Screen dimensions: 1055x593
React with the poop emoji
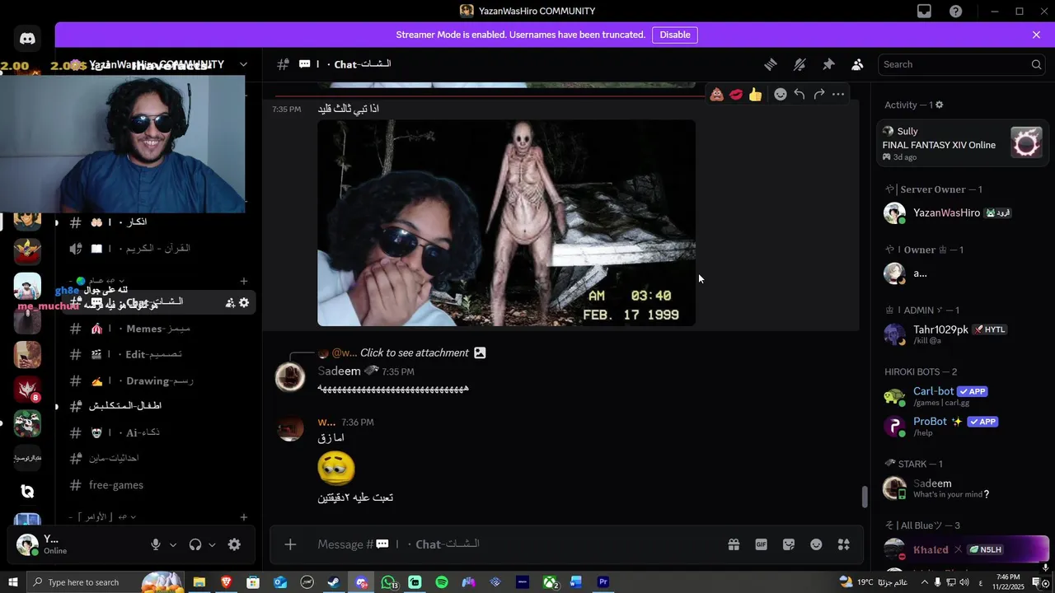(717, 94)
